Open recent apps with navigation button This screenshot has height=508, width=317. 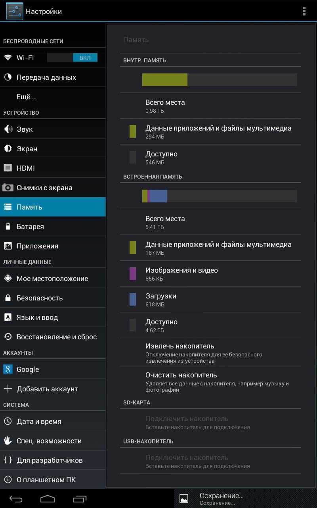tap(80, 498)
